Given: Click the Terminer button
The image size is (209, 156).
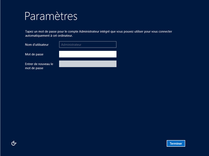Looking at the screenshot, I should click(x=176, y=143).
